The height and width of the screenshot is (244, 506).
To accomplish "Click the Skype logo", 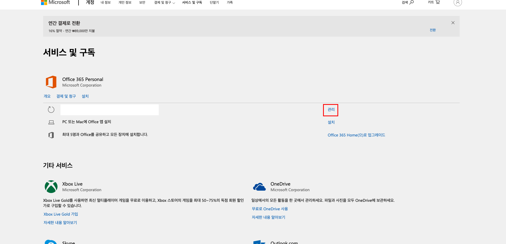I will 51,242.
